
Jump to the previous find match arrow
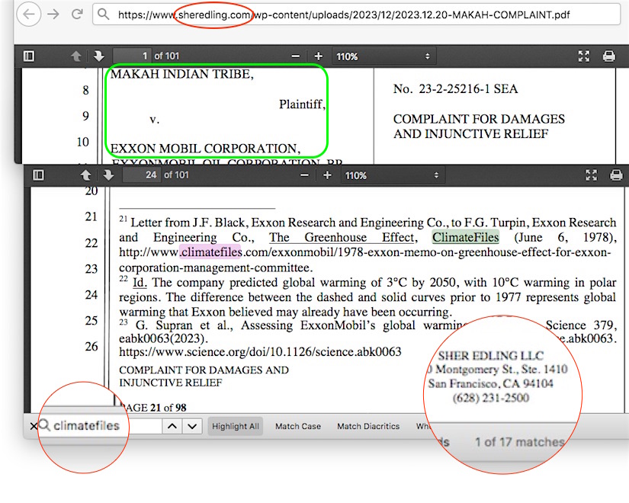pos(172,426)
